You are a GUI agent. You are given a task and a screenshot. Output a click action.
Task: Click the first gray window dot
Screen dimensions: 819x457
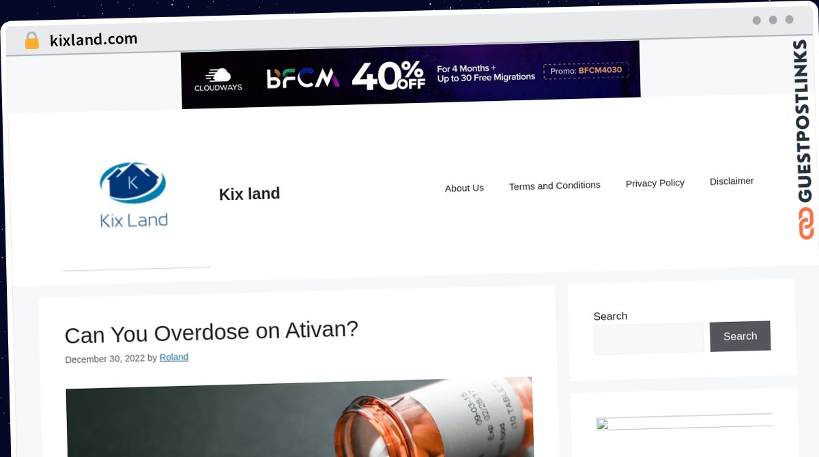tap(756, 20)
